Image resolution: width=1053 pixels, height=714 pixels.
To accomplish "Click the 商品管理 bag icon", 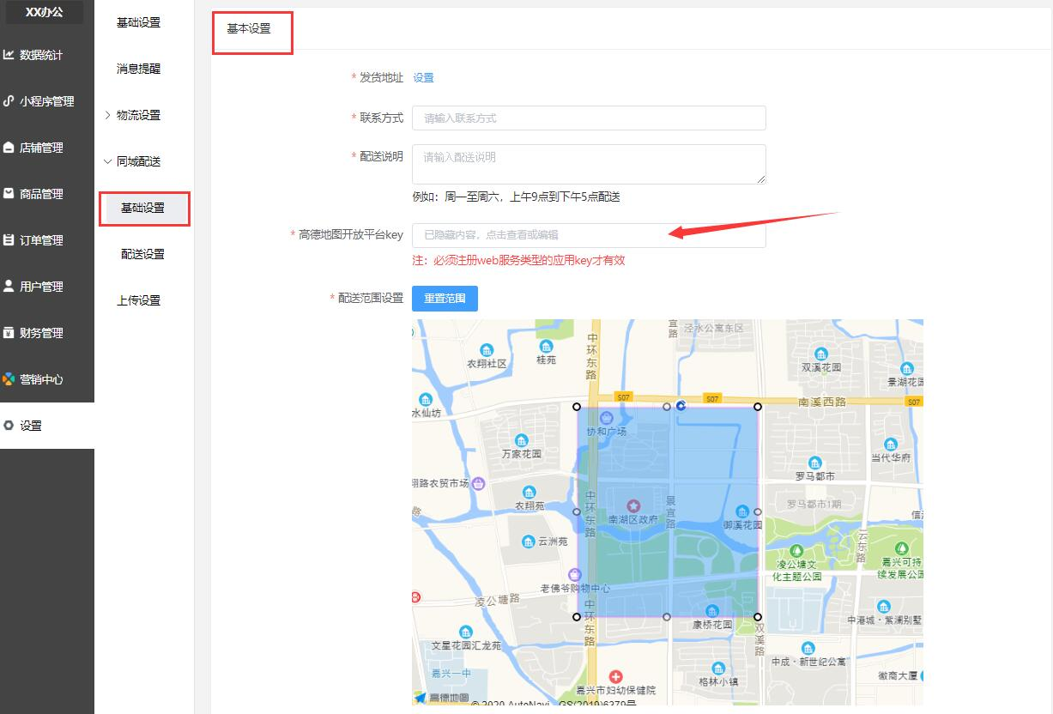I will 9,193.
